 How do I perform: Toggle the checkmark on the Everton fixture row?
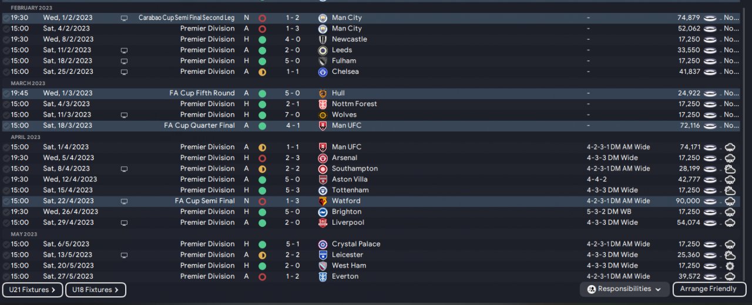click(6, 277)
